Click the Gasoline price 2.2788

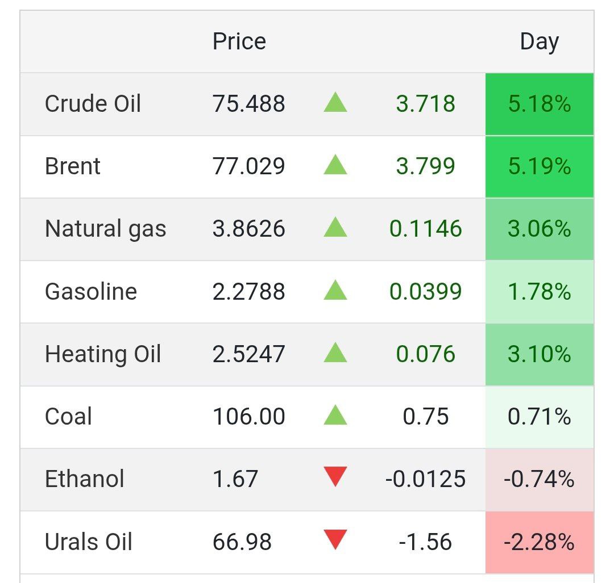248,292
